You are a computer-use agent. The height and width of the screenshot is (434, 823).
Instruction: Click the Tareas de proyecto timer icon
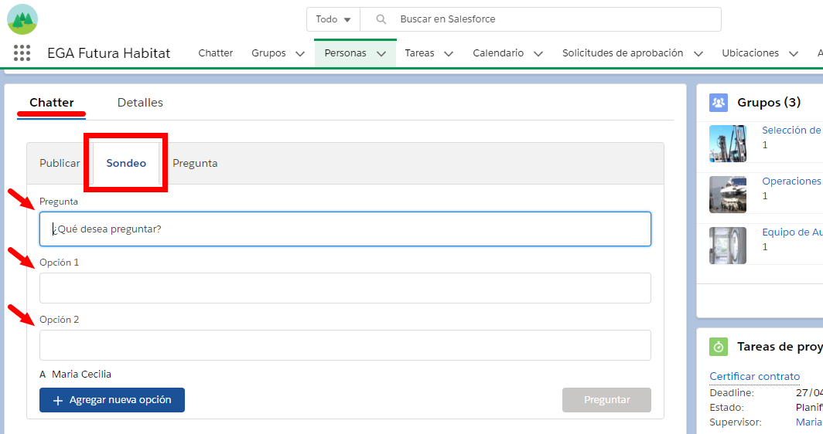719,347
